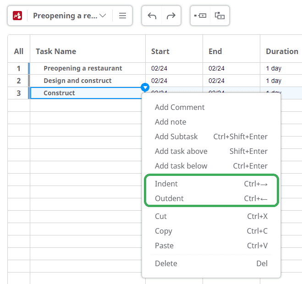This screenshot has width=302, height=284.
Task: Click the All column header
Action: click(x=19, y=51)
